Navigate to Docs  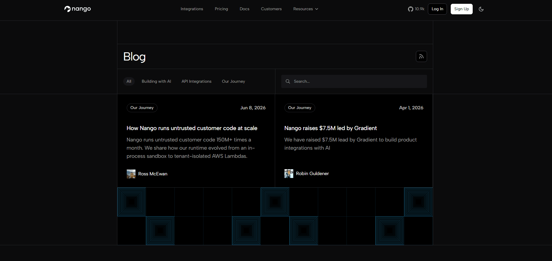(x=244, y=9)
